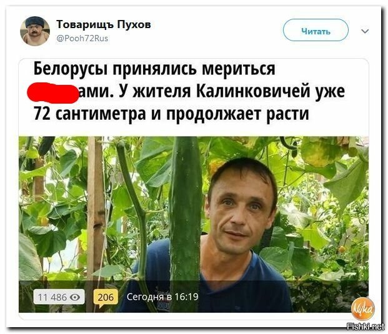Click the dark cucumber in photo corner
The height and width of the screenshot is (334, 388).
point(46,145)
